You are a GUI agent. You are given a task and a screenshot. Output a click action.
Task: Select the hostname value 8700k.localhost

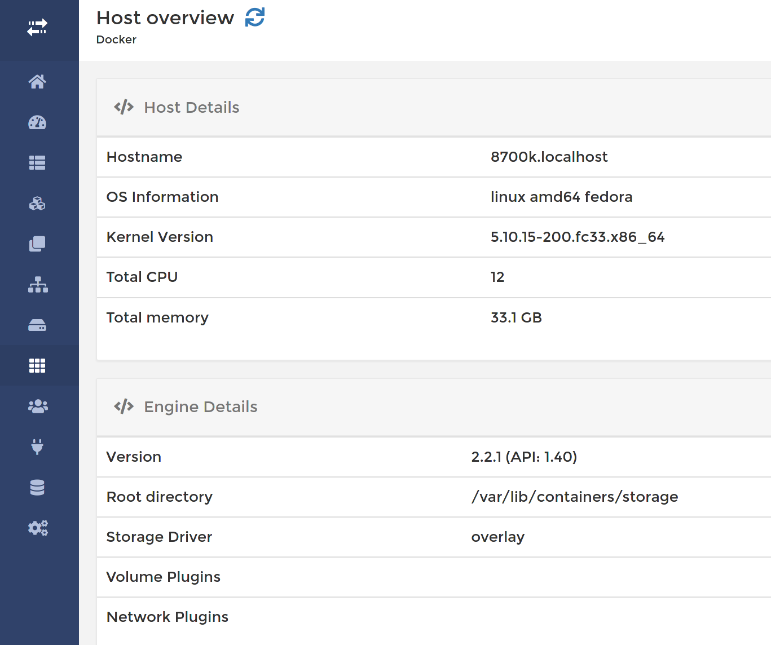[x=549, y=157]
